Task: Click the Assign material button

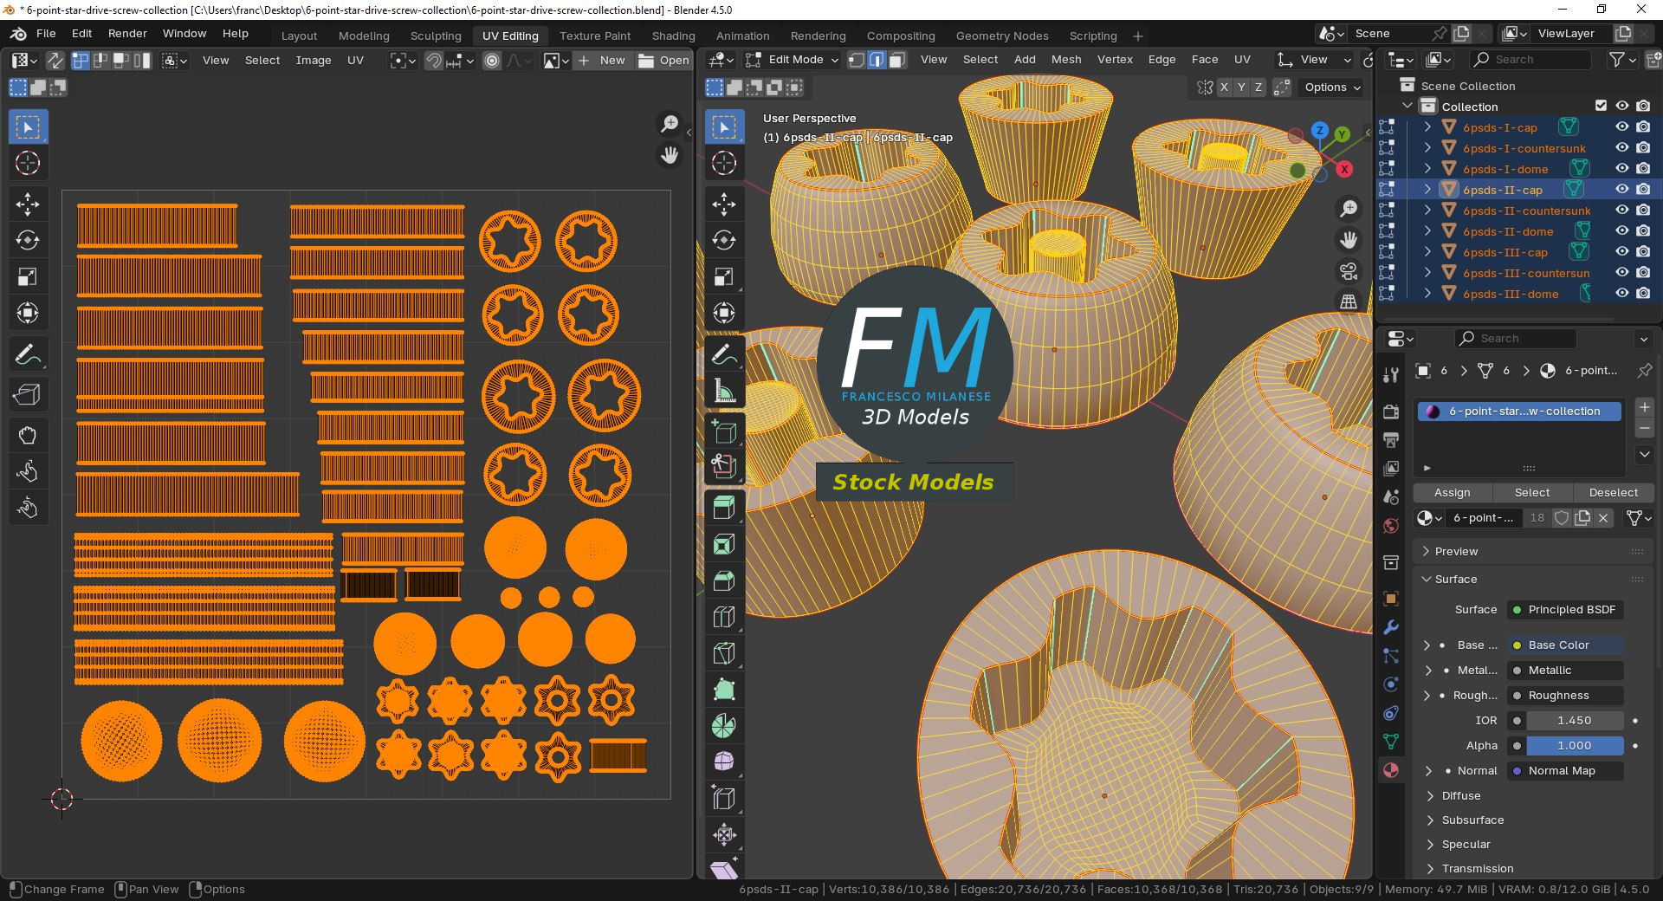Action: (1453, 493)
